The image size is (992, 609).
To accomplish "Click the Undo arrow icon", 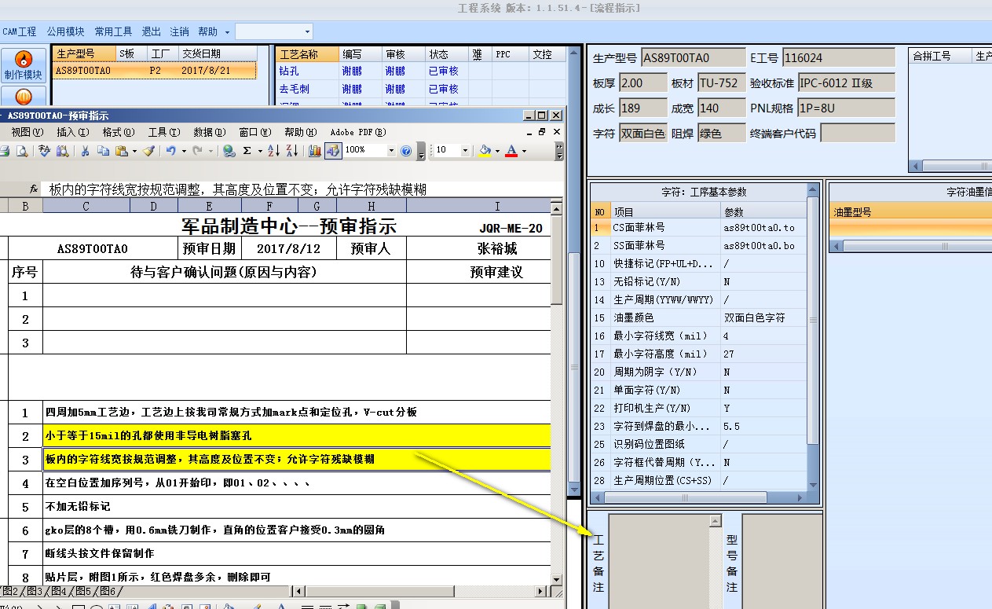I will click(170, 150).
